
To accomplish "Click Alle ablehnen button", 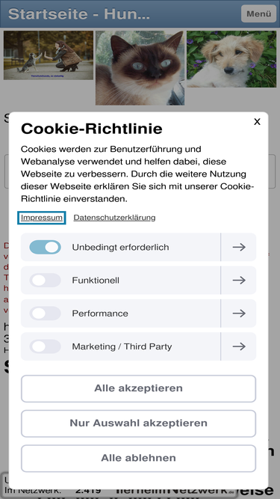I will [138, 459].
